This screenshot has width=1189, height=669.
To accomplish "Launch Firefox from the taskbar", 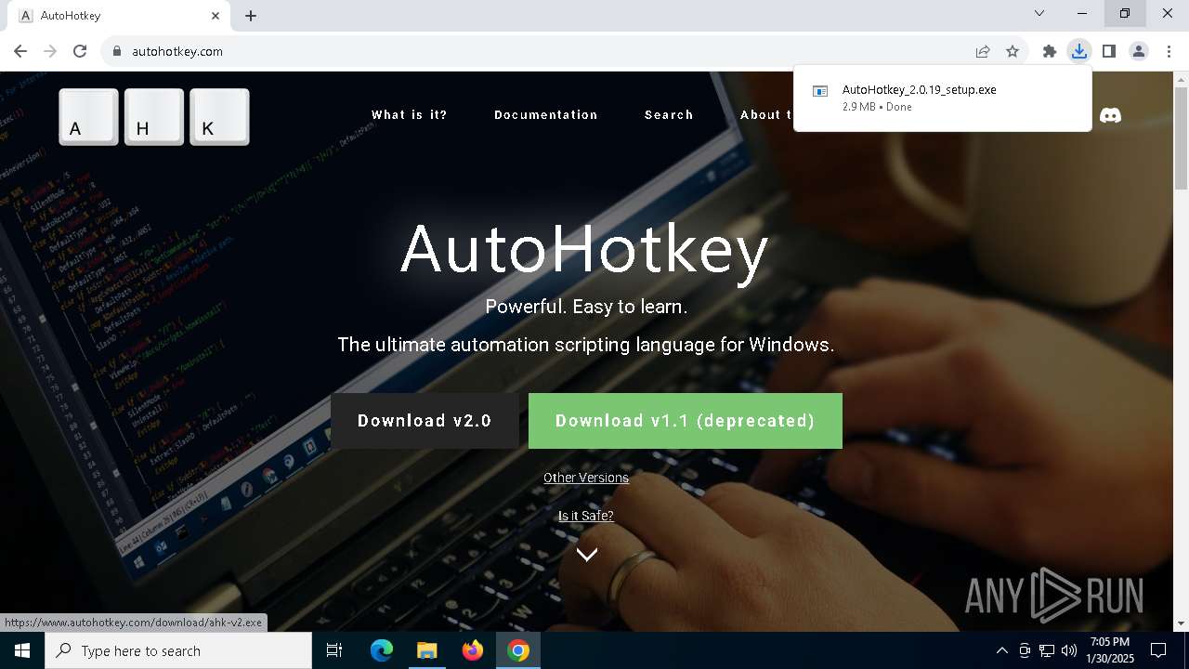I will pyautogui.click(x=472, y=650).
